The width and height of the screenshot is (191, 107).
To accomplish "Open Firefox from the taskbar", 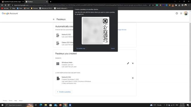I will tap(60, 105).
